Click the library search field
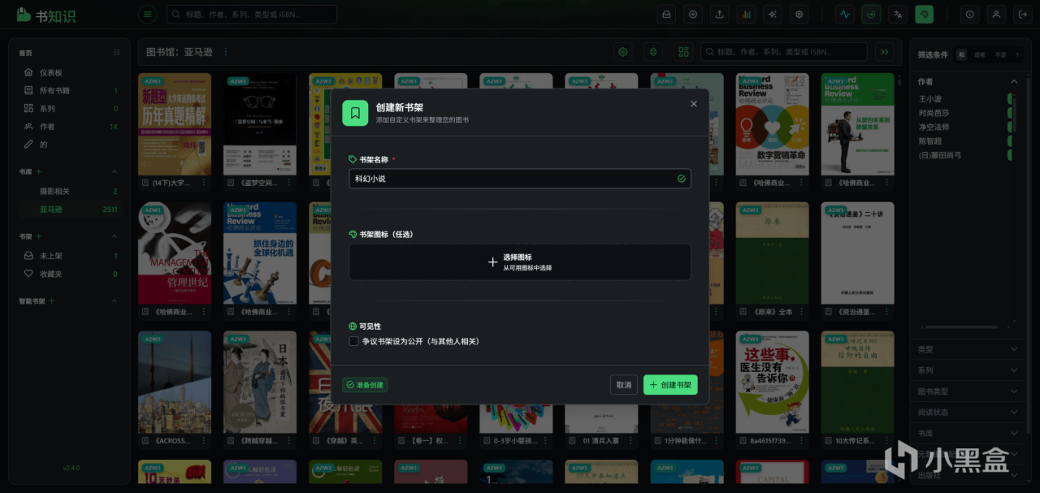Screen dimensions: 1040x493 pos(784,52)
